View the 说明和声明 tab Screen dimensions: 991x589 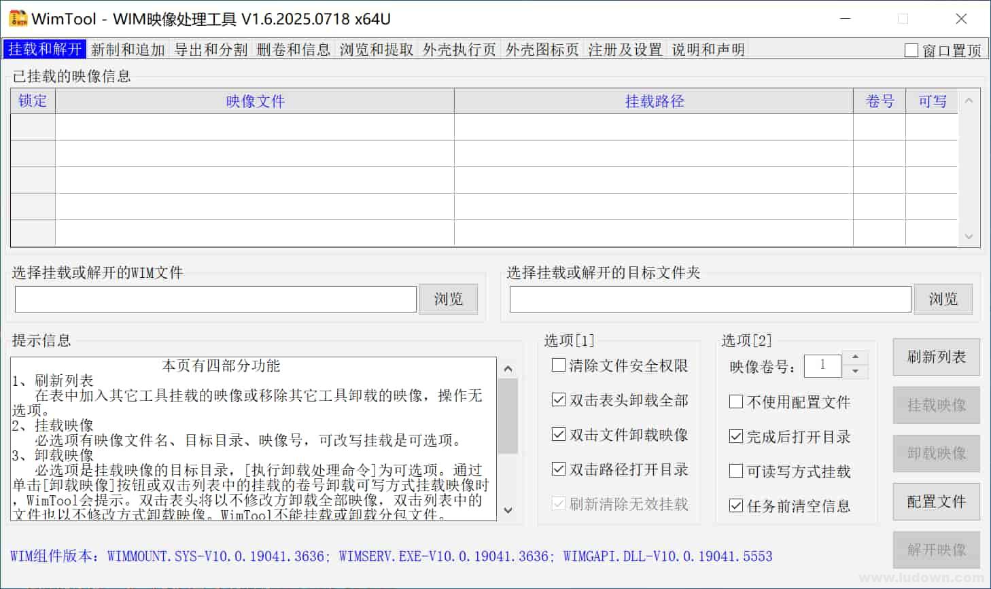[x=708, y=50]
